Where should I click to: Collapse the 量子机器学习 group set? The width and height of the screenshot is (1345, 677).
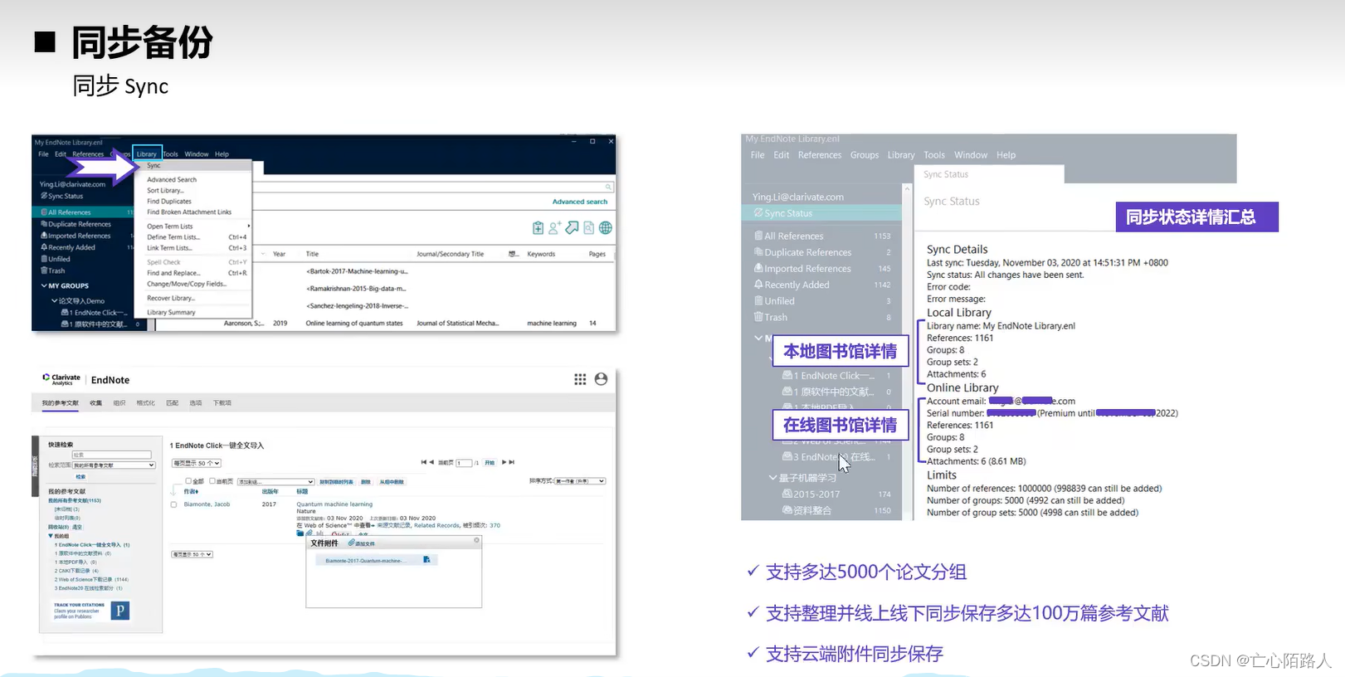tap(772, 478)
